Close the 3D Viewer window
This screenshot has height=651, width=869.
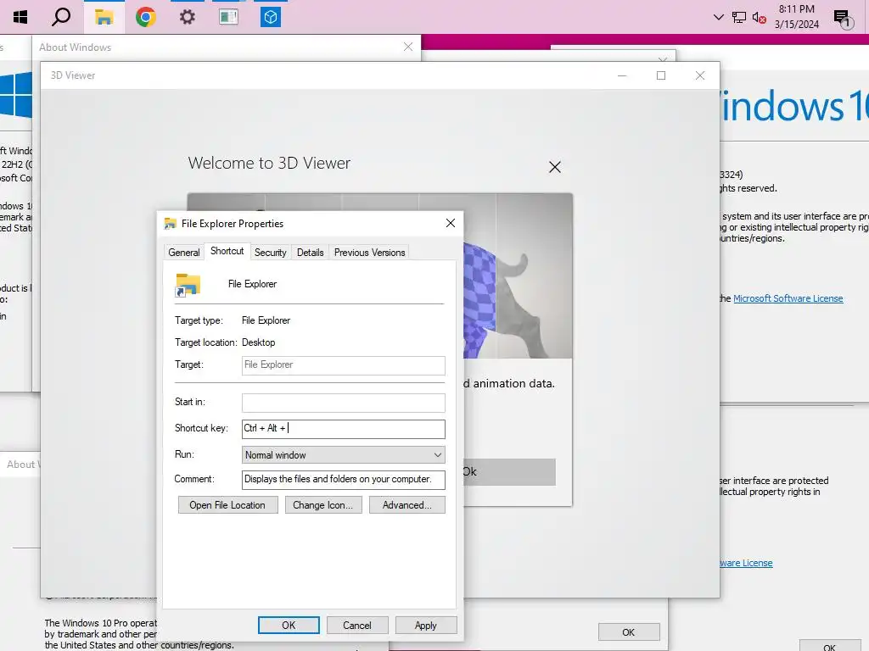pyautogui.click(x=700, y=75)
